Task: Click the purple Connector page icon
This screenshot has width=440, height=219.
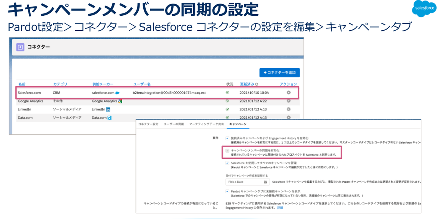Action: click(x=20, y=47)
